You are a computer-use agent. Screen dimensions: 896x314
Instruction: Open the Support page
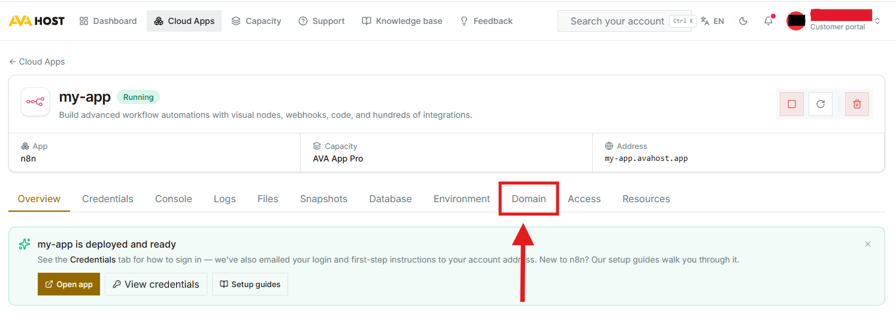[x=321, y=21]
